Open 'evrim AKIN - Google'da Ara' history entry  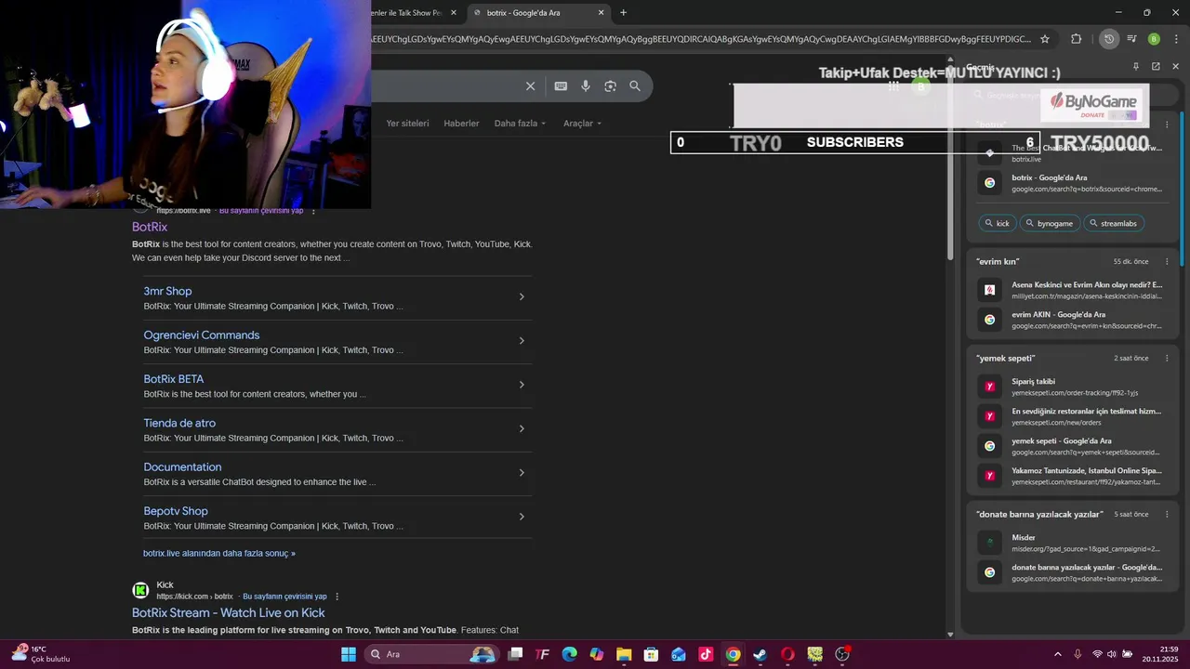(1074, 320)
